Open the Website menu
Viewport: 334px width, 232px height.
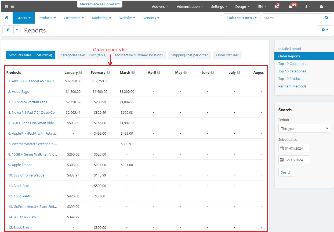coord(127,18)
